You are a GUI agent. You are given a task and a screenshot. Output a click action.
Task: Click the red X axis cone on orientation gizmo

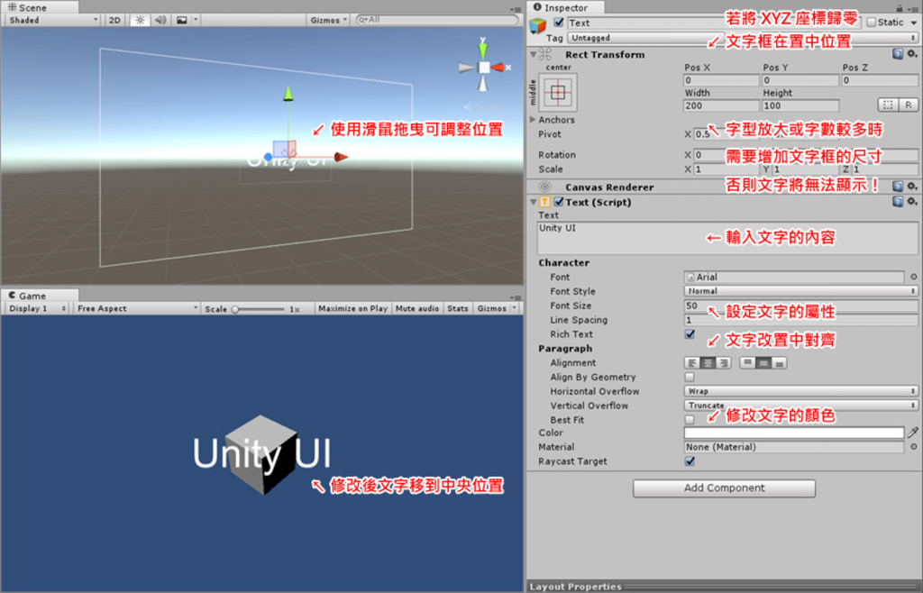pyautogui.click(x=498, y=68)
